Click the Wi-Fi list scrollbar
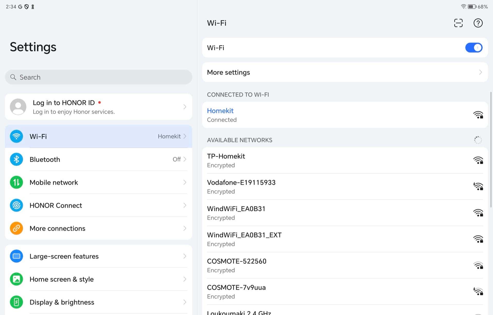Screen dimensions: 493x315 click(491, 149)
